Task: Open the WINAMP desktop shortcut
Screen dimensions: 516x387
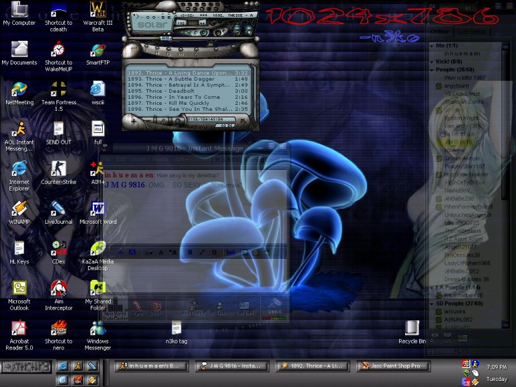Action: click(19, 213)
